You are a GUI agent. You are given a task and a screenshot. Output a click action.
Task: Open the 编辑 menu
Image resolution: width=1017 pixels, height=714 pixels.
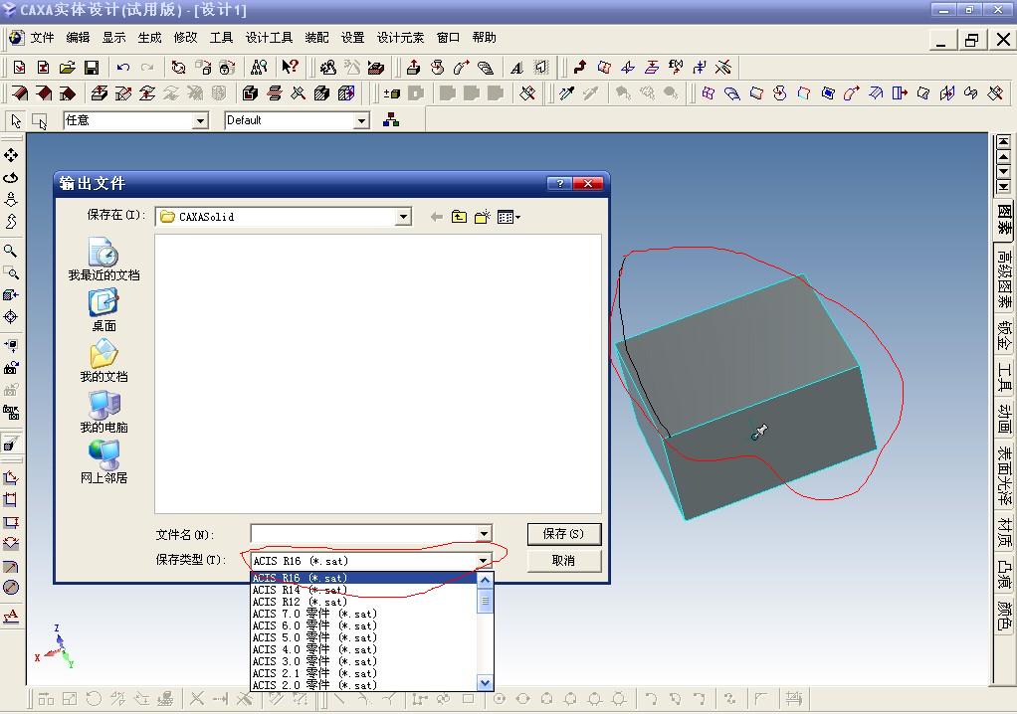(78, 38)
